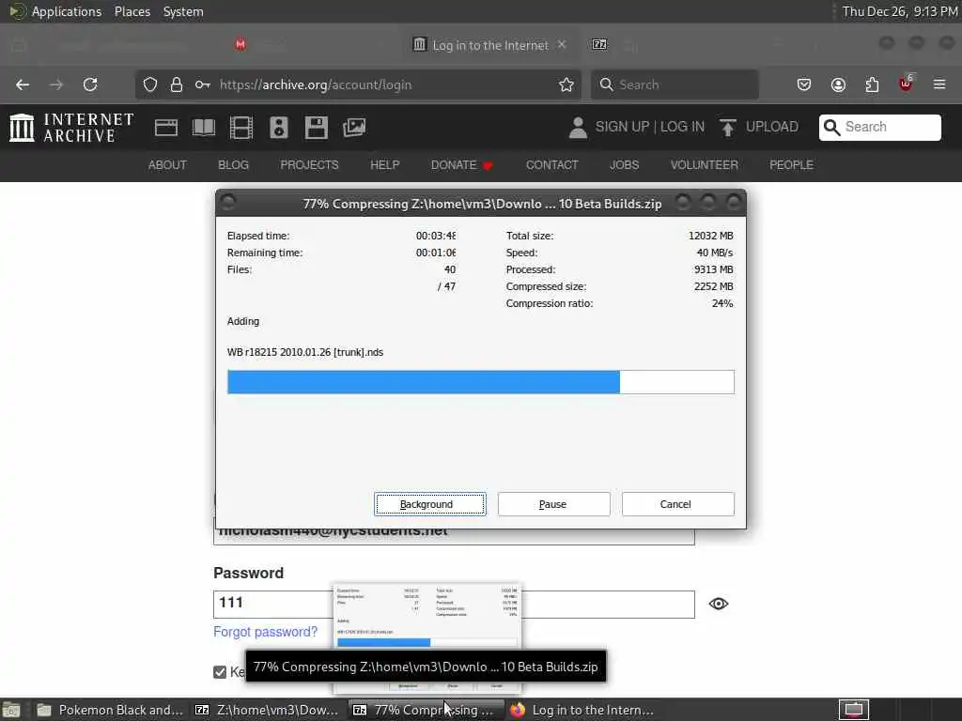Open the Audio speaker icon
The width and height of the screenshot is (962, 721).
coord(278,128)
